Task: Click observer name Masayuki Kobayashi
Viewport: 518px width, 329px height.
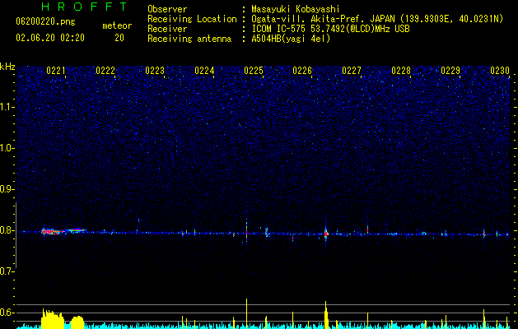Action: click(296, 9)
